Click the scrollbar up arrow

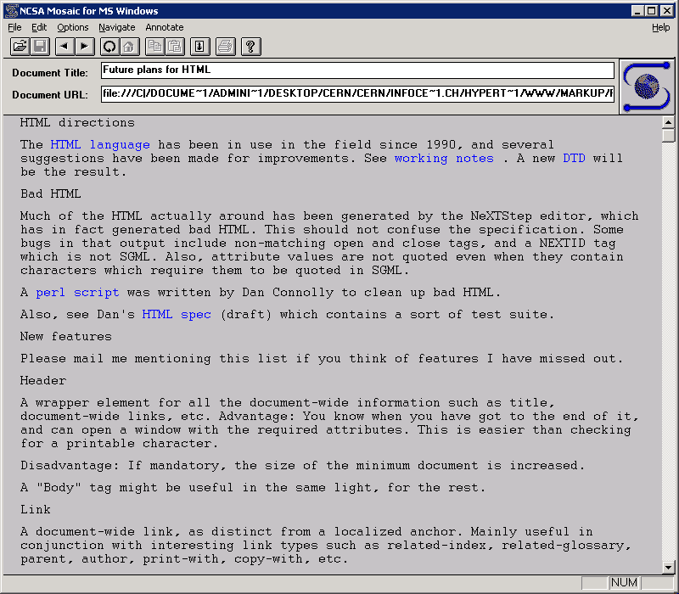[668, 123]
